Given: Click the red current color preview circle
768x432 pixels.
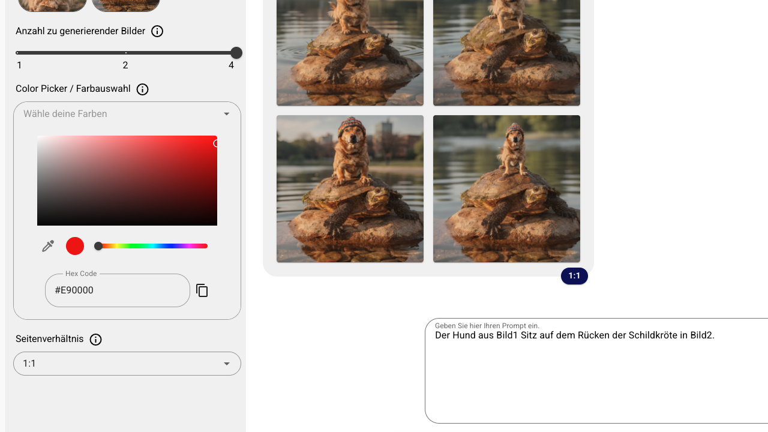Looking at the screenshot, I should (75, 246).
